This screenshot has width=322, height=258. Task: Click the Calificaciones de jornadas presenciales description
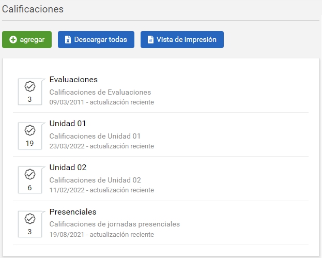[x=115, y=224]
